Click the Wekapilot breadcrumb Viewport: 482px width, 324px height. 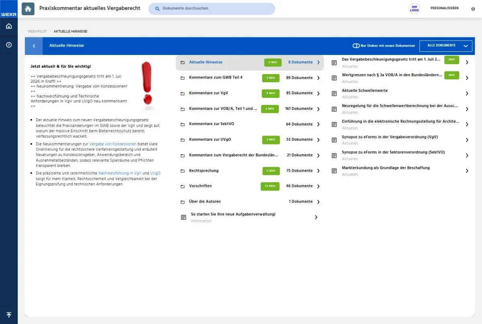click(37, 31)
